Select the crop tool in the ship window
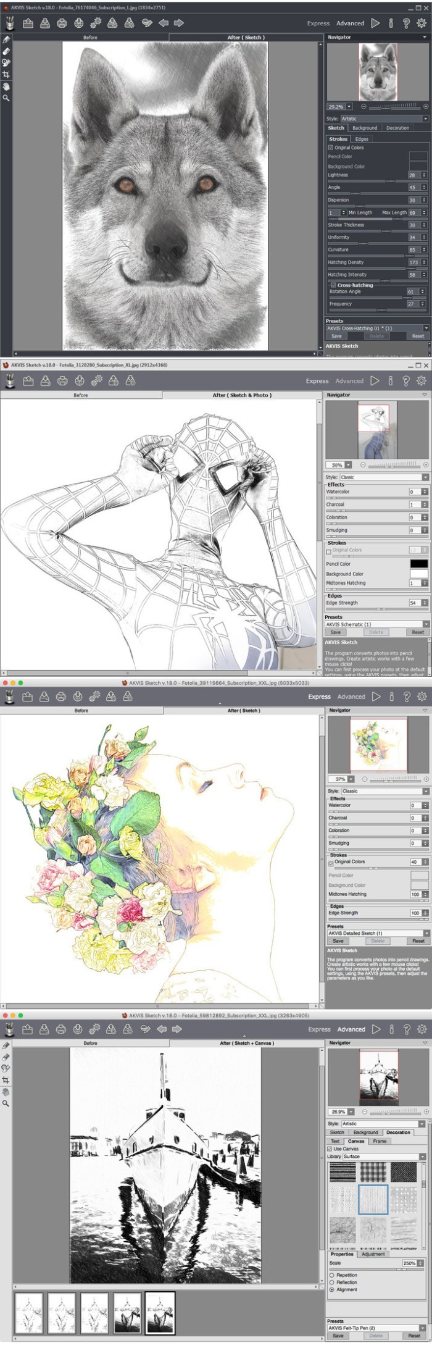The image size is (432, 1348). click(x=6, y=1079)
